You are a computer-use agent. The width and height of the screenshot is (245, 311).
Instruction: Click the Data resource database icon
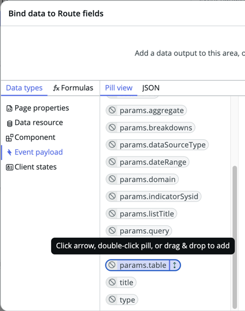pyautogui.click(x=10, y=124)
